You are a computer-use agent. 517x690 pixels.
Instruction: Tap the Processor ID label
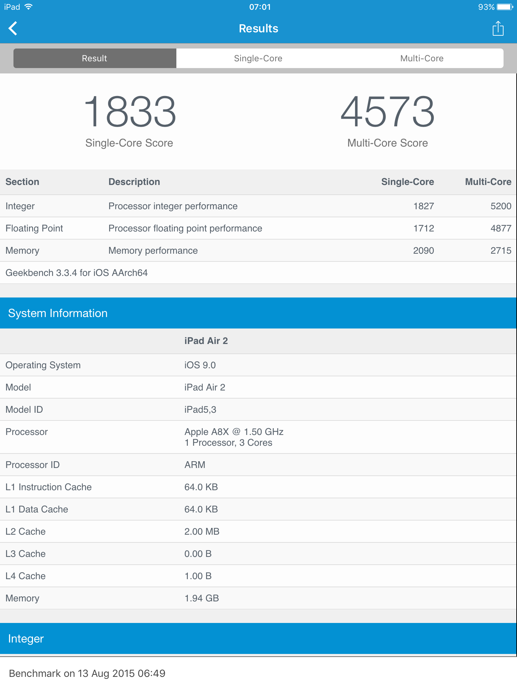point(33,465)
